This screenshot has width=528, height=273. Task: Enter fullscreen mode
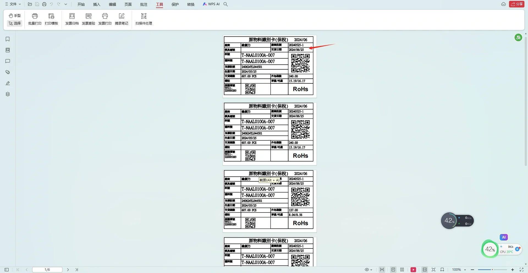click(x=521, y=270)
